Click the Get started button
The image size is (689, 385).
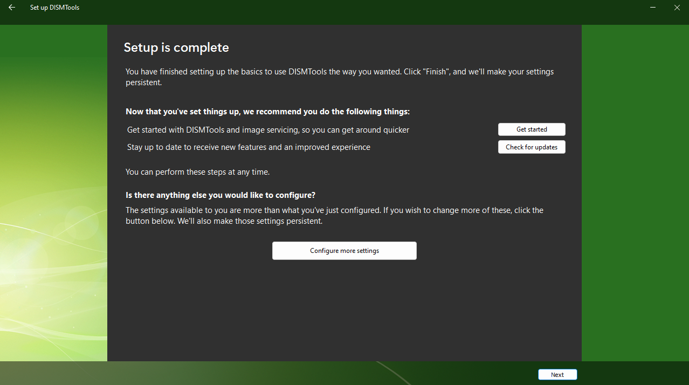[x=532, y=129]
